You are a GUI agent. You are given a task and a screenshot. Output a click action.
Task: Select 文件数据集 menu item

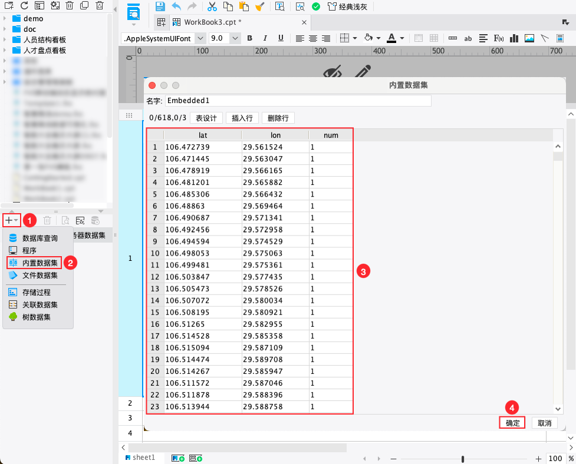click(38, 275)
